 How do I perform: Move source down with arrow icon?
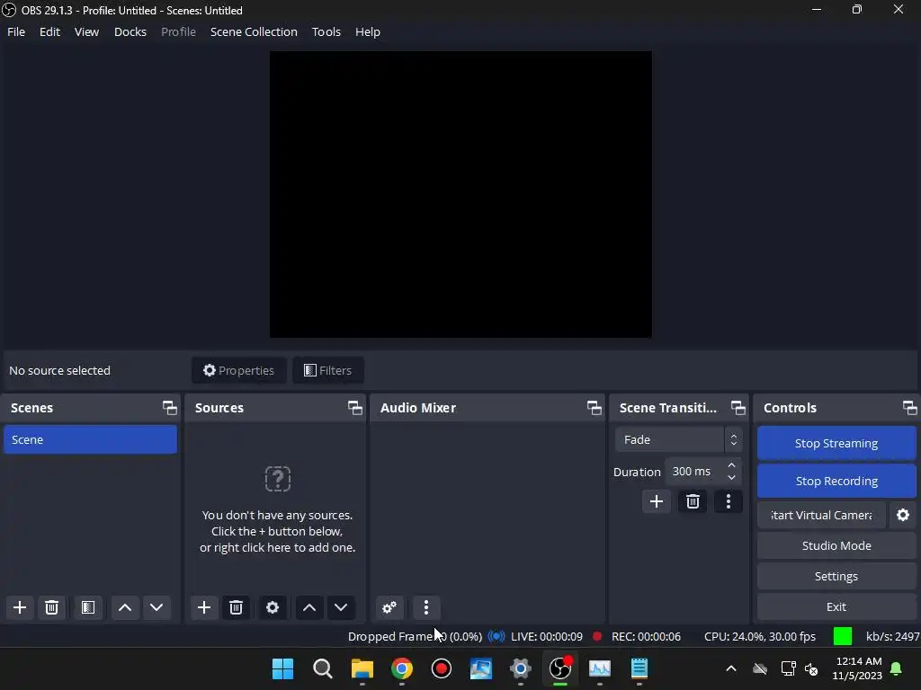click(341, 607)
